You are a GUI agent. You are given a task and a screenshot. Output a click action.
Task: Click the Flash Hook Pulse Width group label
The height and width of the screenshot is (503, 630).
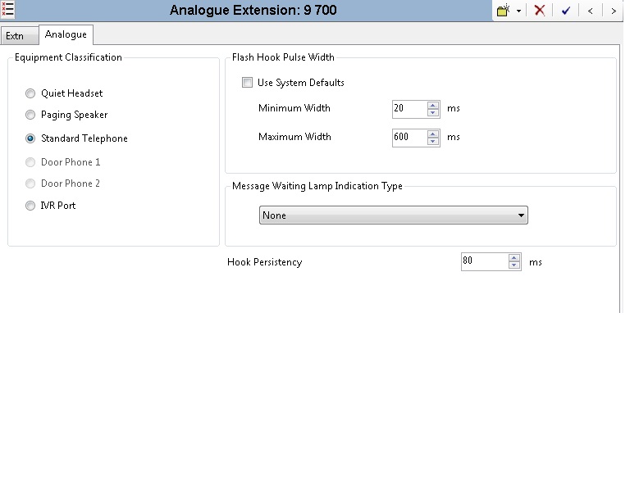(x=283, y=57)
